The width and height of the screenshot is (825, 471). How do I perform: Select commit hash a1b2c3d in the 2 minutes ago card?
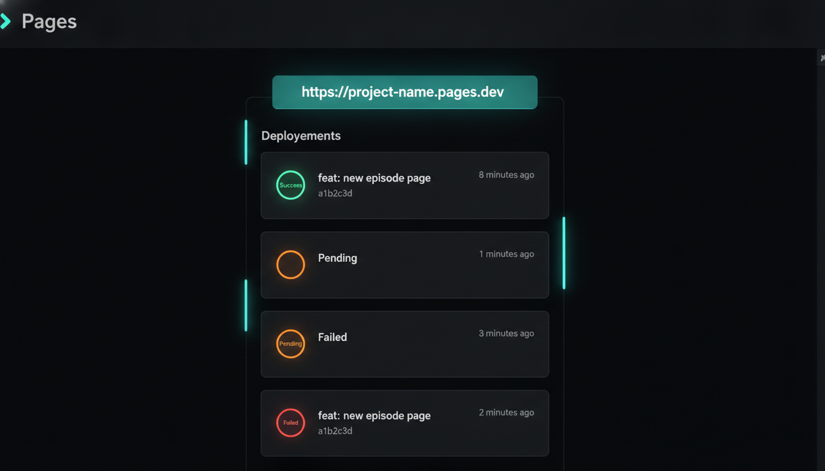(x=335, y=431)
